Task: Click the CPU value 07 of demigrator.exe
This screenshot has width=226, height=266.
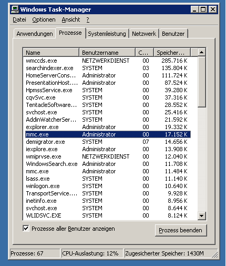Action: [x=146, y=142]
